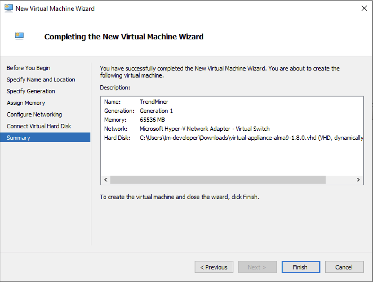The width and height of the screenshot is (373, 282).
Task: Click the Previous button
Action: [x=214, y=267]
